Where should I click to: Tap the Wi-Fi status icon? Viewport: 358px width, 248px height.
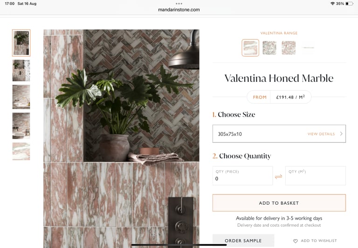pyautogui.click(x=332, y=4)
